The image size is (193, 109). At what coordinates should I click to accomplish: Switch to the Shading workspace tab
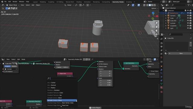tap(79, 2)
